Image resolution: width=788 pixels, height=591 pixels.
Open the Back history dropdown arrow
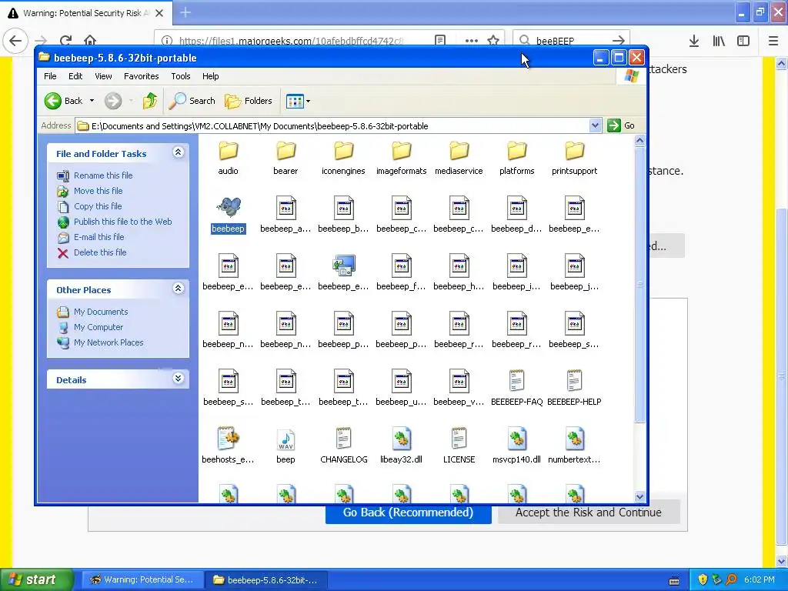click(x=92, y=101)
